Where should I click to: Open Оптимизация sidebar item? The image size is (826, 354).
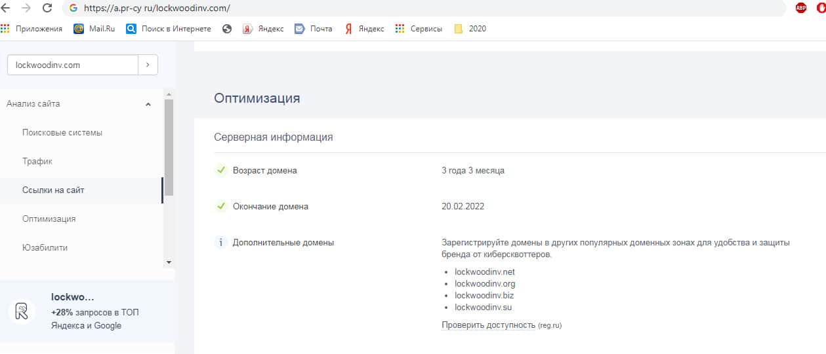pyautogui.click(x=49, y=219)
